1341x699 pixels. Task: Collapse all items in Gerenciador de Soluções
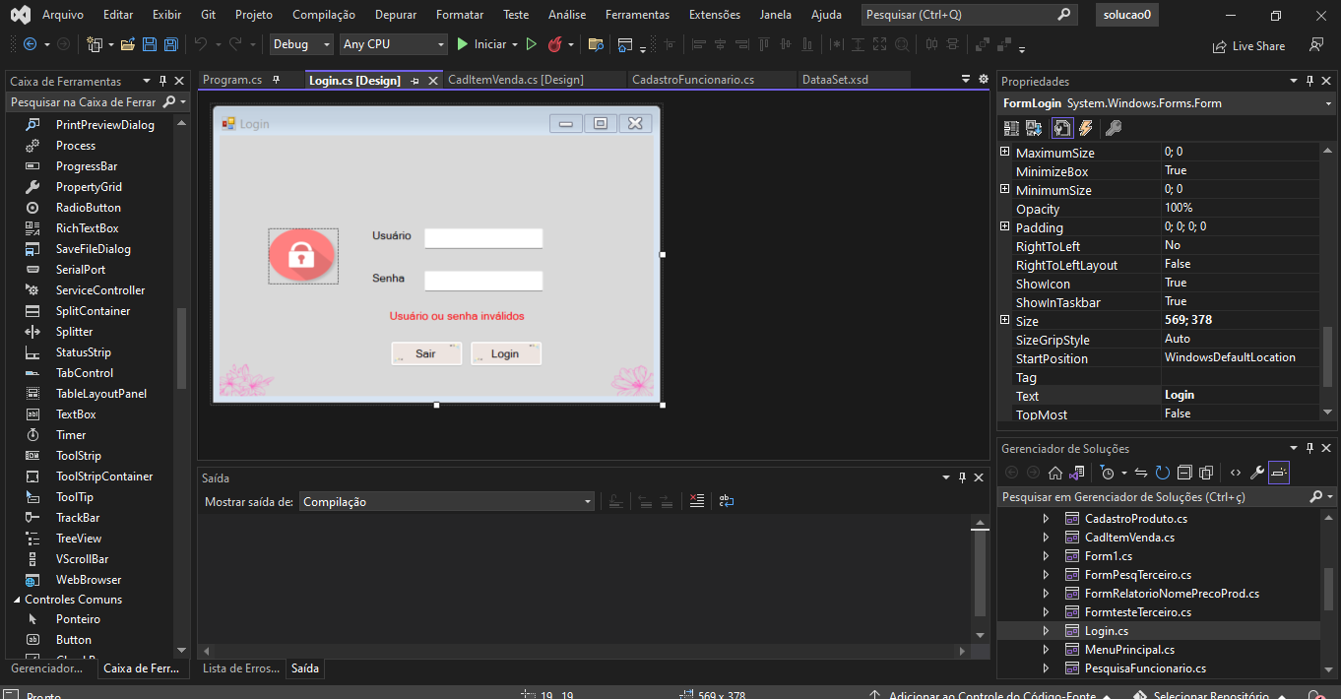1184,473
